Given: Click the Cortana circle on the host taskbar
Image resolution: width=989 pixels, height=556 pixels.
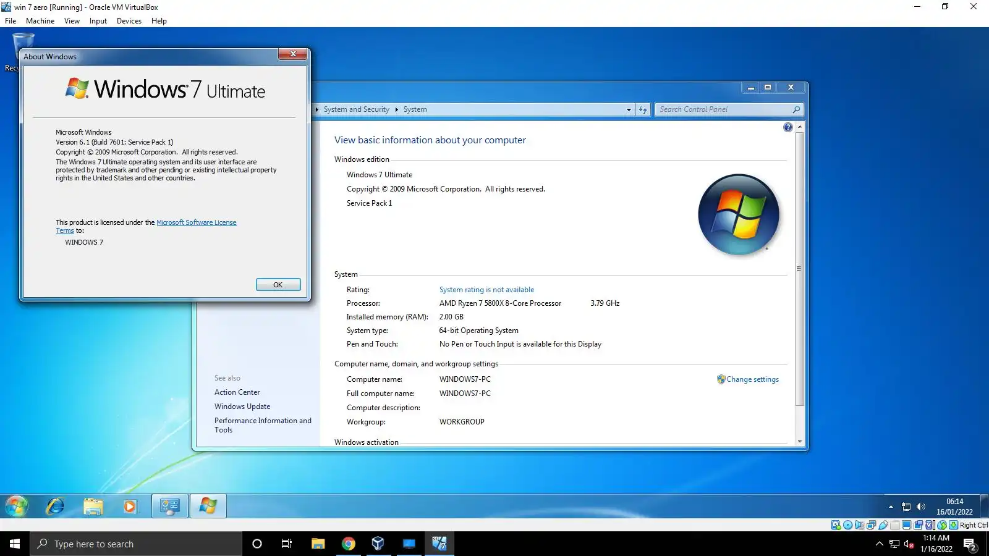Looking at the screenshot, I should tap(257, 544).
